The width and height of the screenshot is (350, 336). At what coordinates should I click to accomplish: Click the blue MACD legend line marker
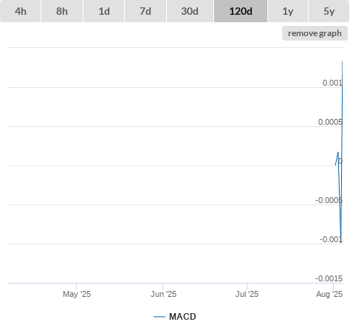[x=159, y=317]
